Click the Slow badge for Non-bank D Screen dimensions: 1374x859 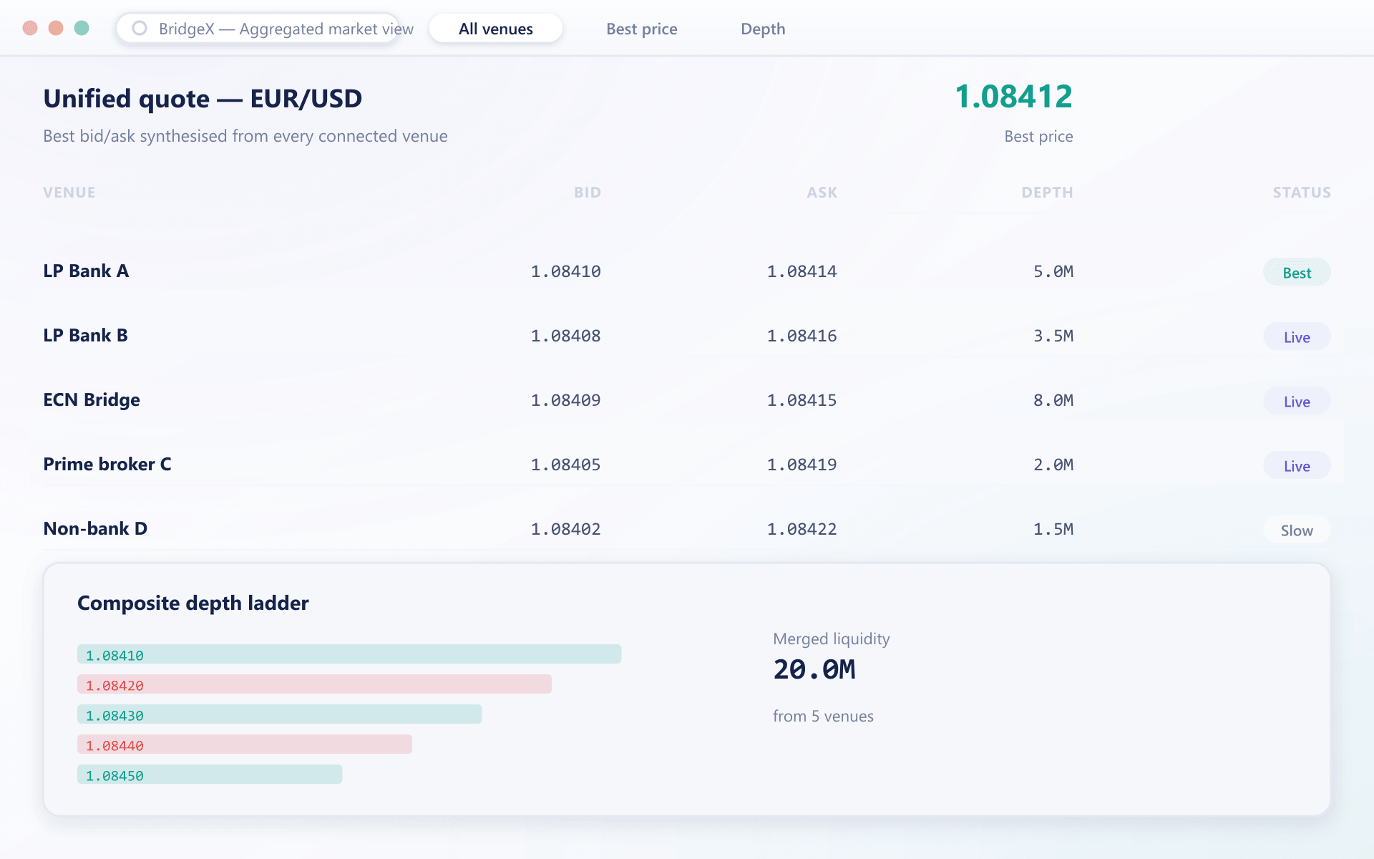pos(1297,530)
